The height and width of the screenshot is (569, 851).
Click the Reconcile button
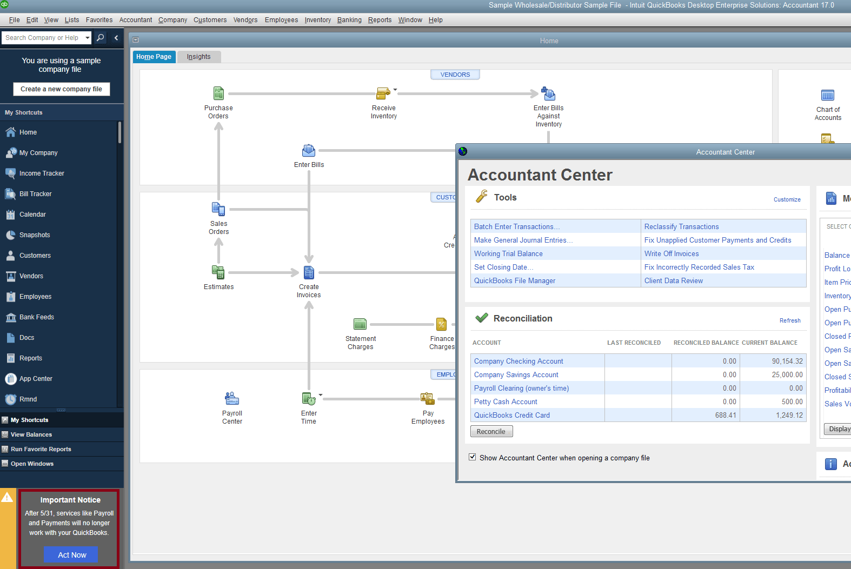point(491,432)
